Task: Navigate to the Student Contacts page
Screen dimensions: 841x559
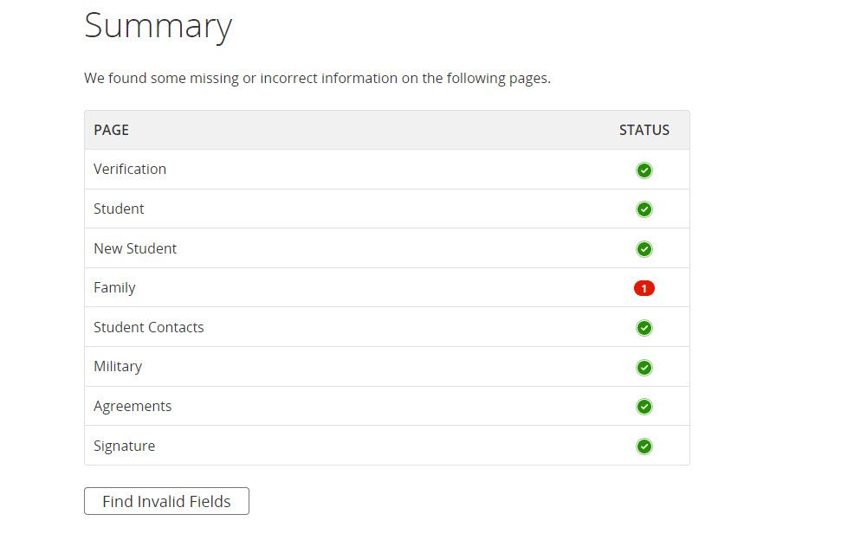Action: 149,327
